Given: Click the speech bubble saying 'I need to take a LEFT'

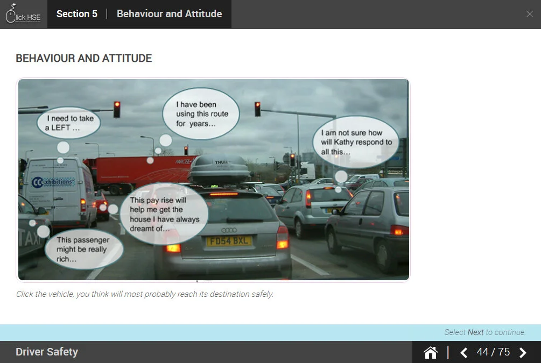Looking at the screenshot, I should coord(69,123).
